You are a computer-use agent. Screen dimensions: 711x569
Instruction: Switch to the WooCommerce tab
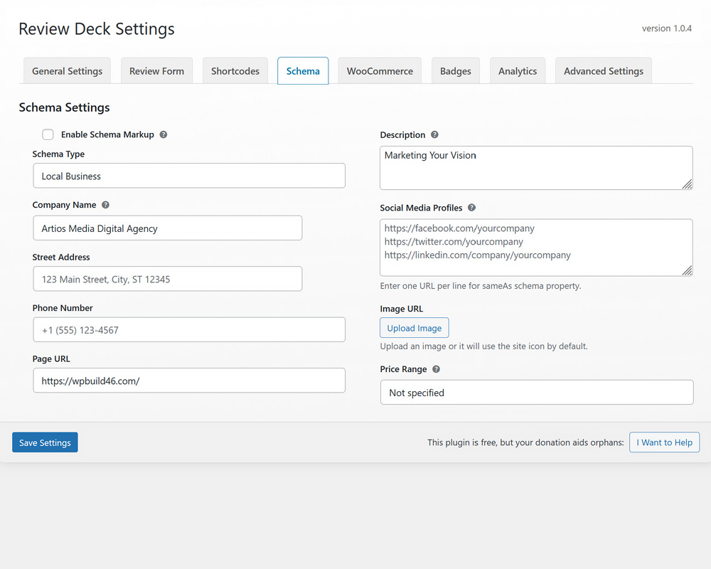379,70
